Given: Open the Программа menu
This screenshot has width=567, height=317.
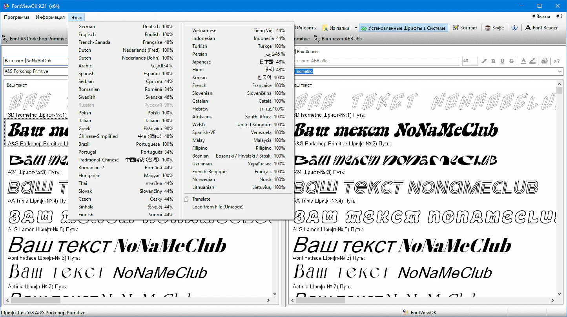Looking at the screenshot, I should (x=17, y=17).
